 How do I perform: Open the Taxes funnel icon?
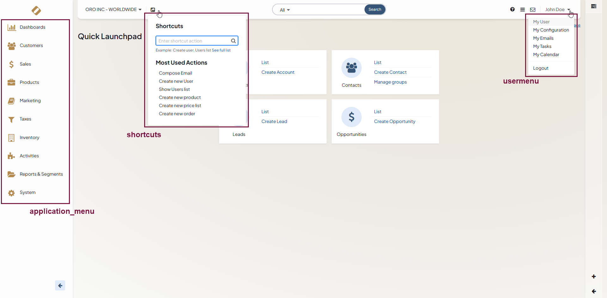(11, 120)
